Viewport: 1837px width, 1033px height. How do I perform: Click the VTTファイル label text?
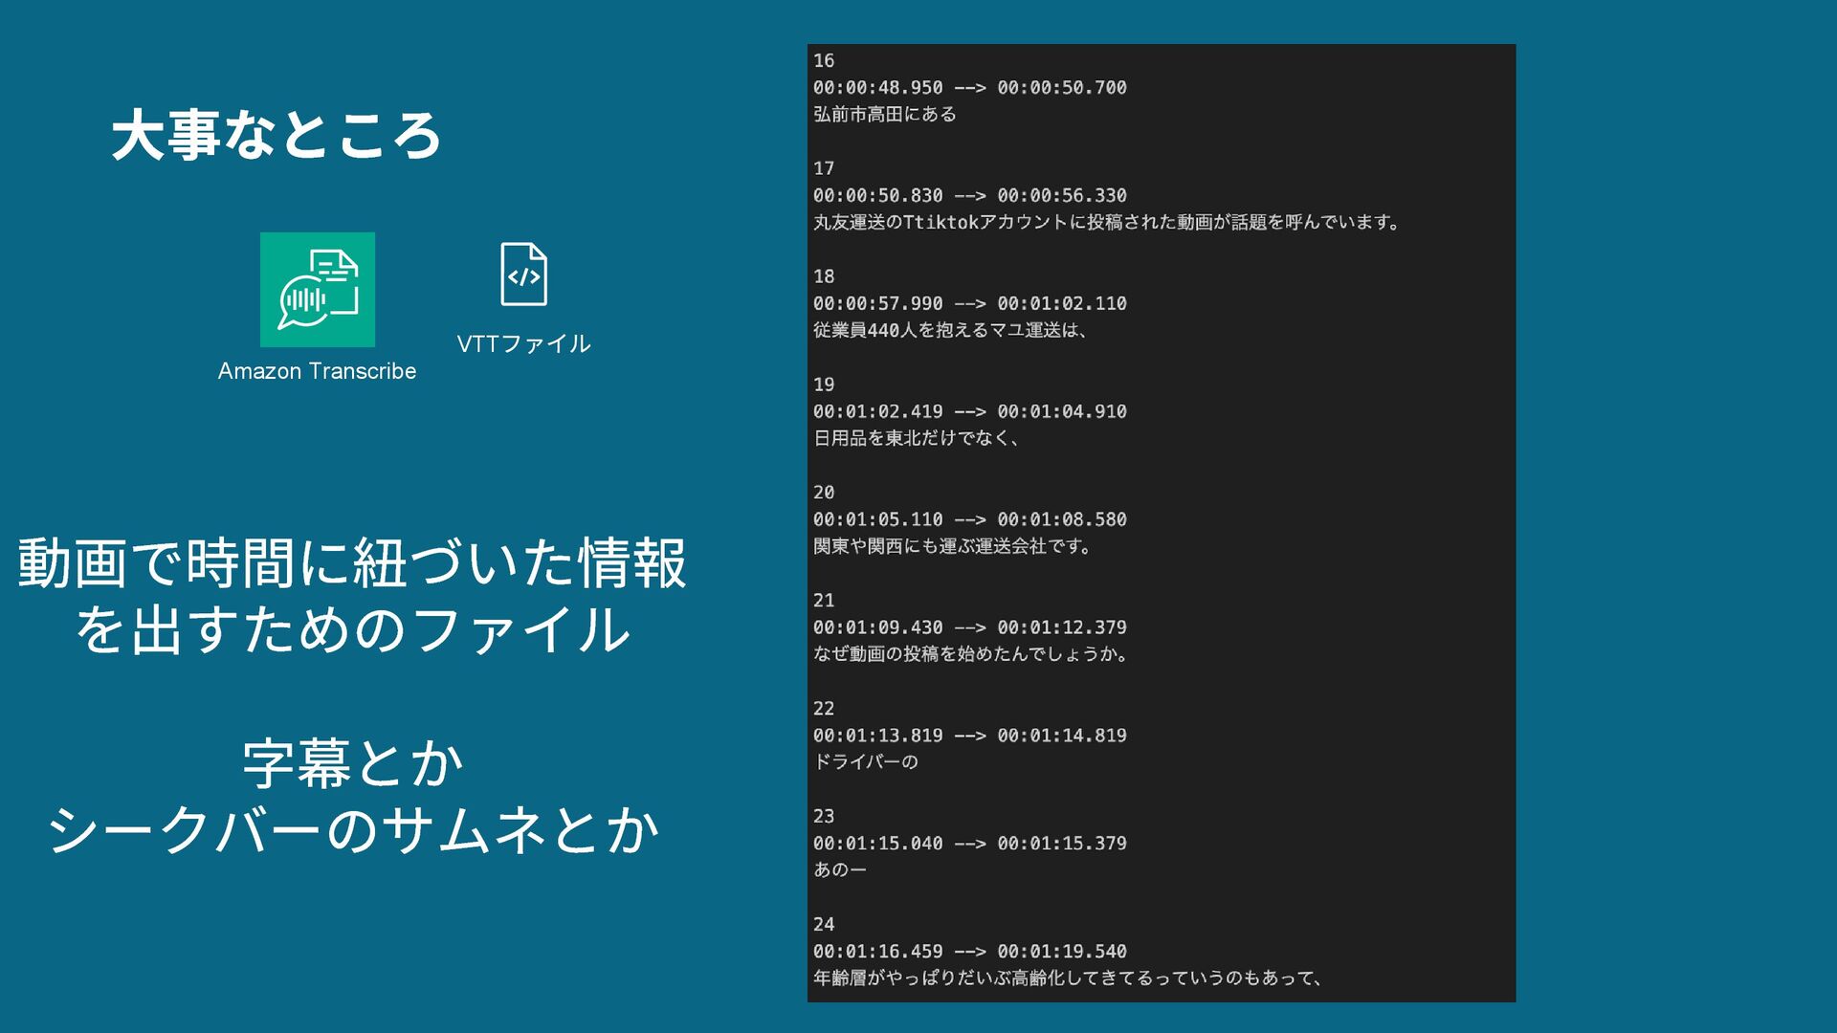point(523,343)
